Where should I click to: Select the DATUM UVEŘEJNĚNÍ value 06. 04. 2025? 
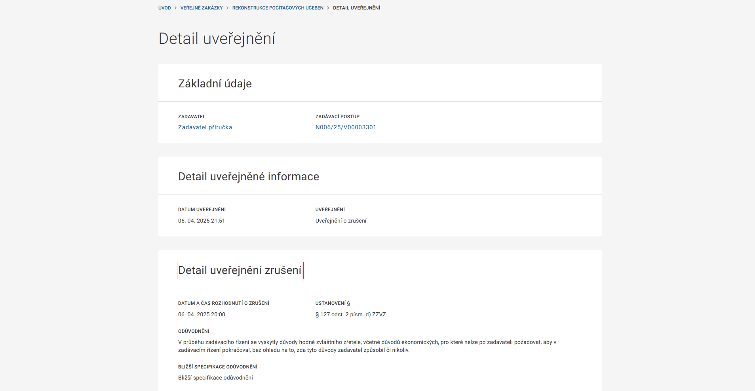(x=202, y=221)
